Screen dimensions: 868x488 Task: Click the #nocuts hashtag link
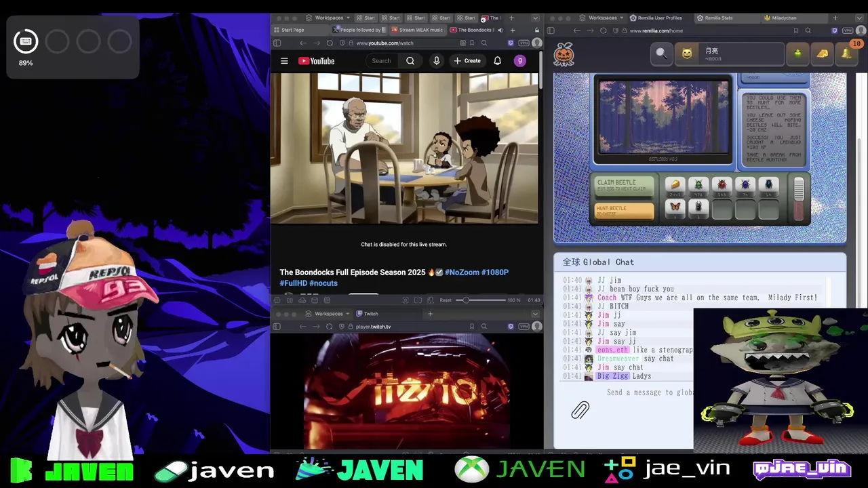point(323,283)
